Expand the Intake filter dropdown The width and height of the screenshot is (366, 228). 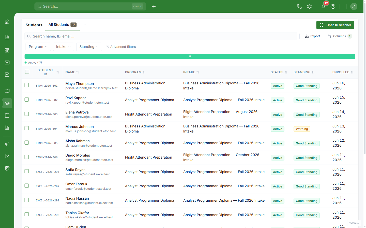tap(64, 47)
